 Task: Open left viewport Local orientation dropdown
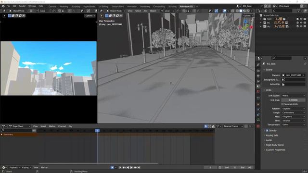click(43, 11)
